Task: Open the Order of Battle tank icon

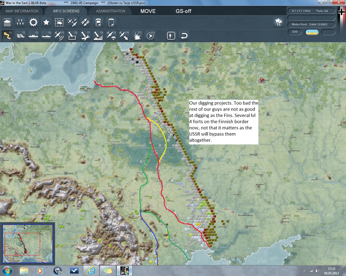Action: [7, 22]
